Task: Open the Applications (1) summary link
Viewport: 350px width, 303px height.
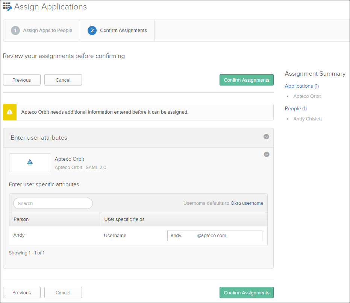Action: coord(302,86)
